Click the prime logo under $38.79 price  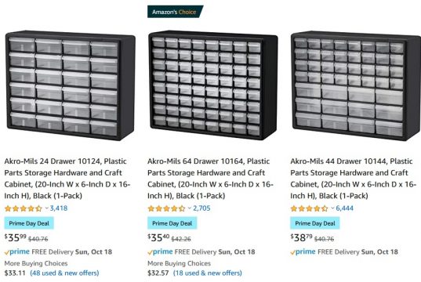coord(303,251)
